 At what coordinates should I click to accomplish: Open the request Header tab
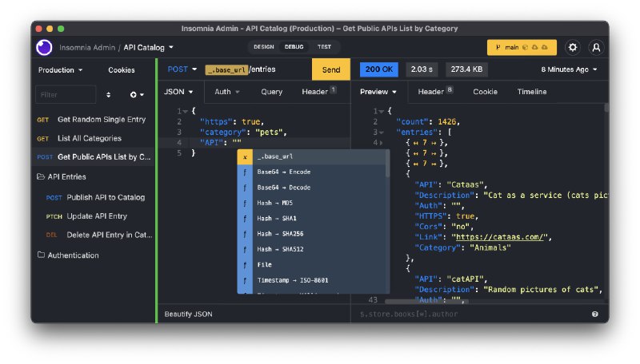coord(318,92)
